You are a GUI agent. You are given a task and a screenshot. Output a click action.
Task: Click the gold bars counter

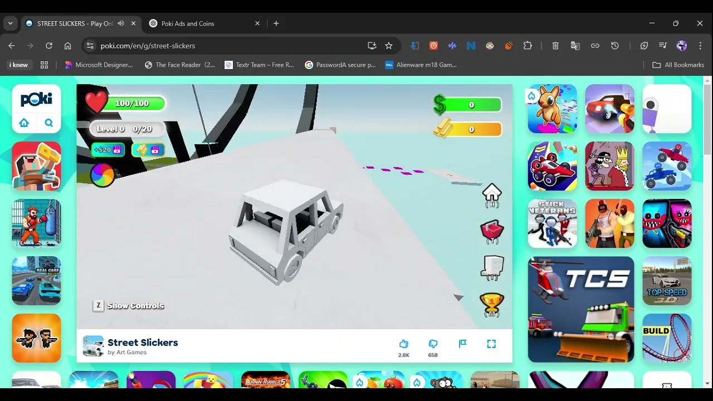(468, 129)
